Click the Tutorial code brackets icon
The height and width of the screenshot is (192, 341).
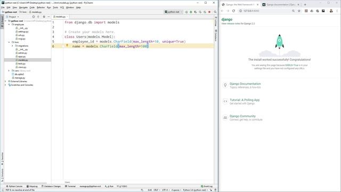coord(225,101)
